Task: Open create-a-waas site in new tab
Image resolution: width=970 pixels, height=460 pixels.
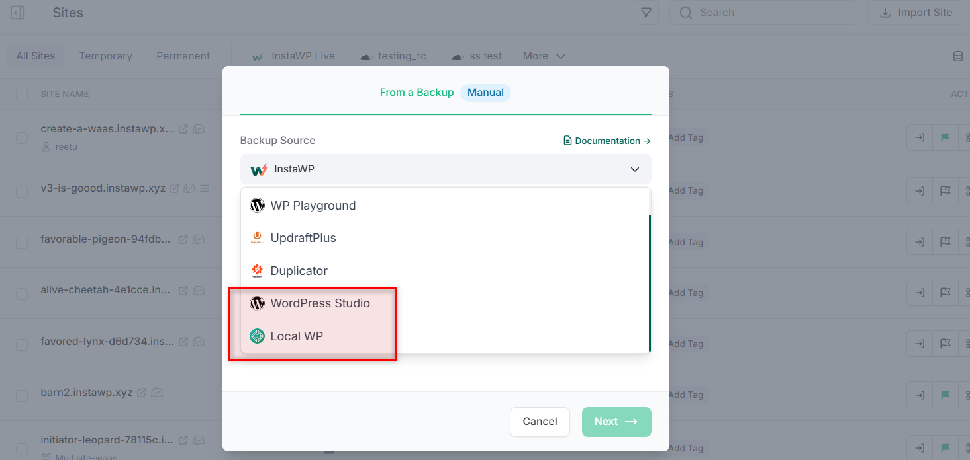Action: click(183, 129)
